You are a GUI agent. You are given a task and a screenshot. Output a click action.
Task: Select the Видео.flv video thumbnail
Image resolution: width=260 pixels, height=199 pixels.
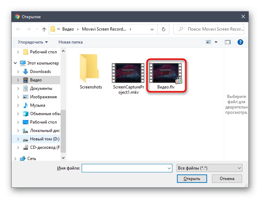coord(166,73)
